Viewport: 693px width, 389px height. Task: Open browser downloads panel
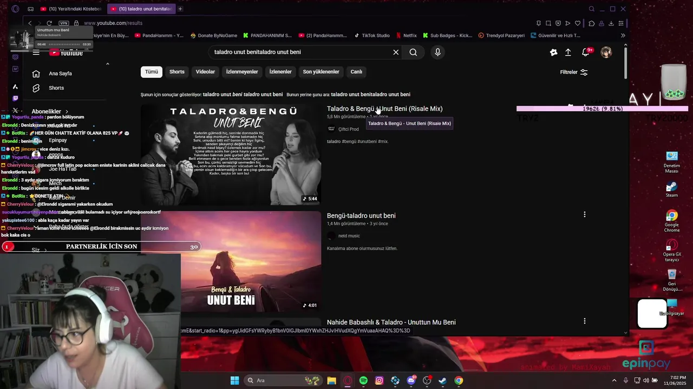611,23
